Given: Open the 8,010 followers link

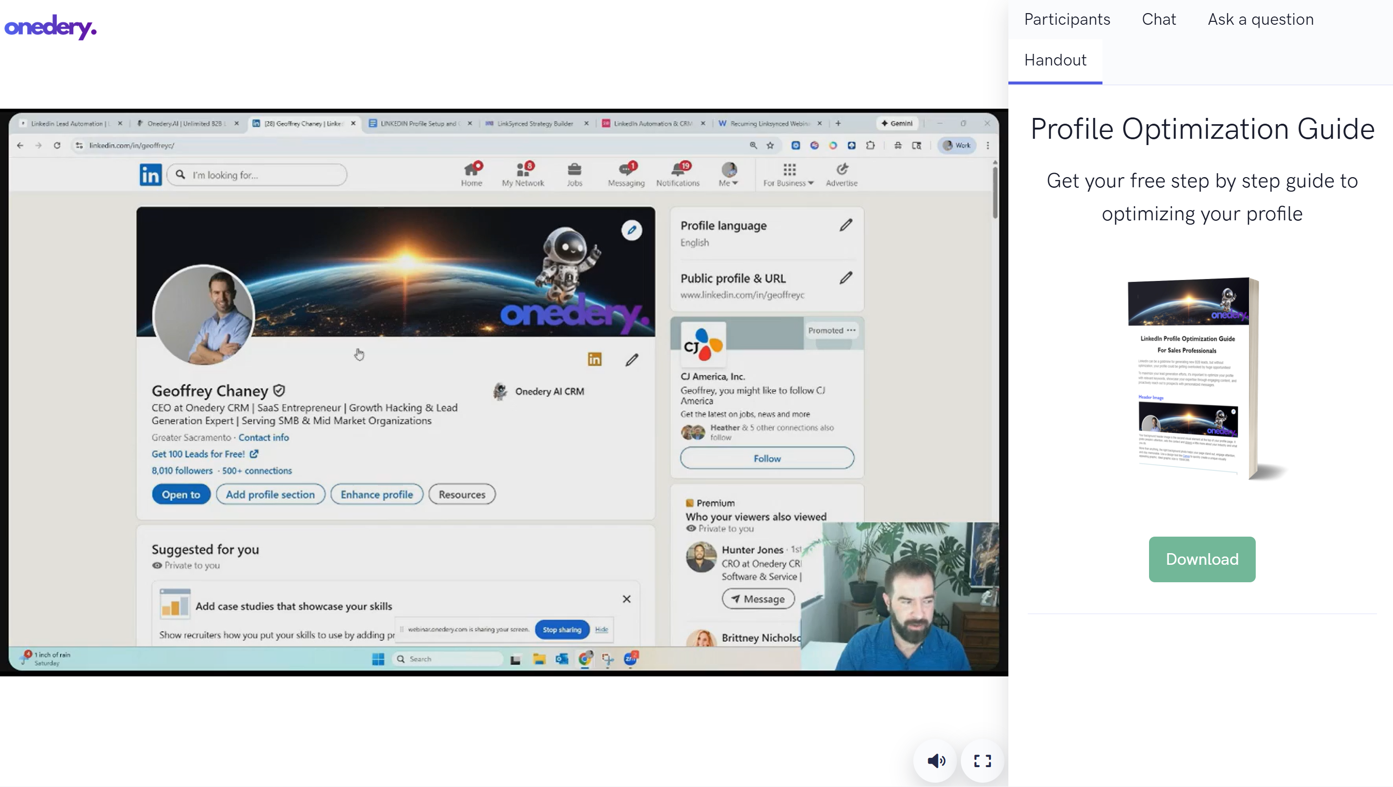Looking at the screenshot, I should [182, 471].
